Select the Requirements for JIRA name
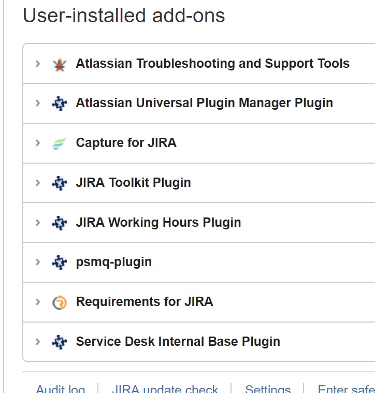375x393 pixels. tap(145, 301)
